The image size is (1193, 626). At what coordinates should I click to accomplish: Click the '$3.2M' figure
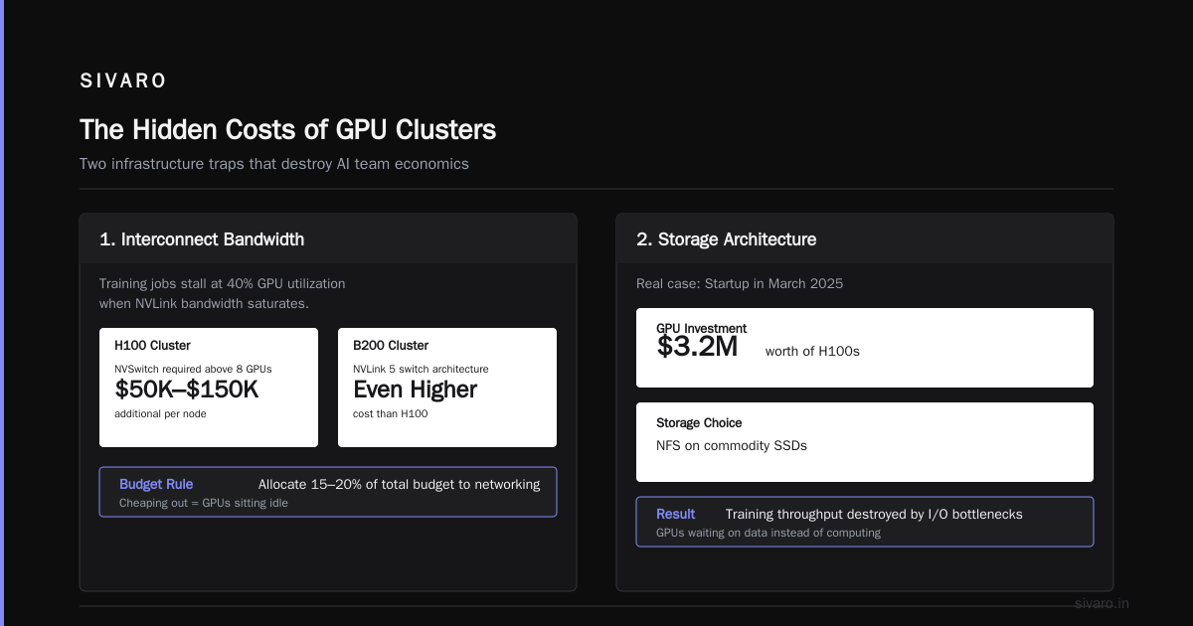tap(697, 346)
